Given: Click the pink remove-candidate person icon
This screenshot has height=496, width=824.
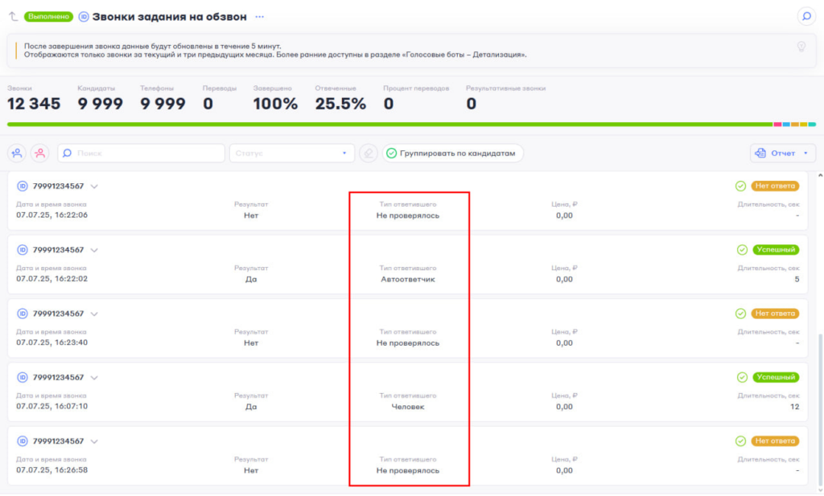Looking at the screenshot, I should 39,153.
